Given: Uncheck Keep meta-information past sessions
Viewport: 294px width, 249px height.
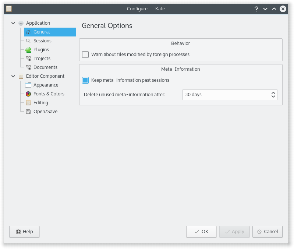Looking at the screenshot, I should (x=85, y=80).
